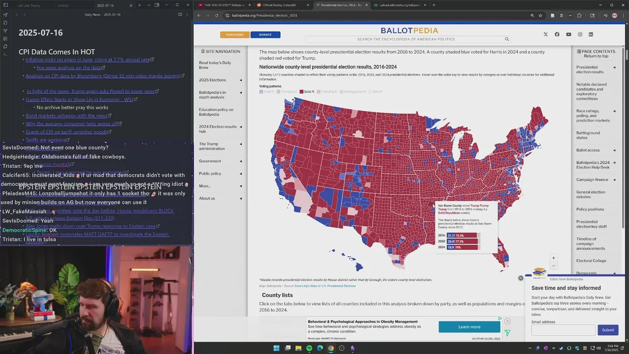Toggle the New R voting pattern filter

(x=375, y=91)
